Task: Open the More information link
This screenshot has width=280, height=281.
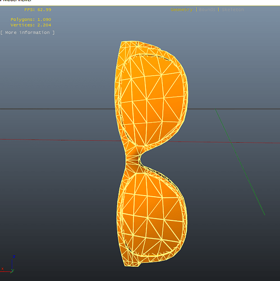Action: pos(27,33)
